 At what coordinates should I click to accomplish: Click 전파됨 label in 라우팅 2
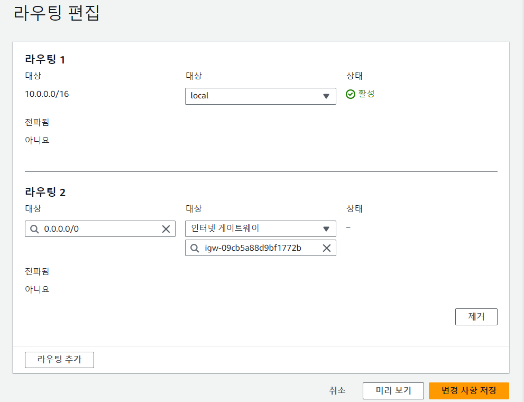pos(37,271)
